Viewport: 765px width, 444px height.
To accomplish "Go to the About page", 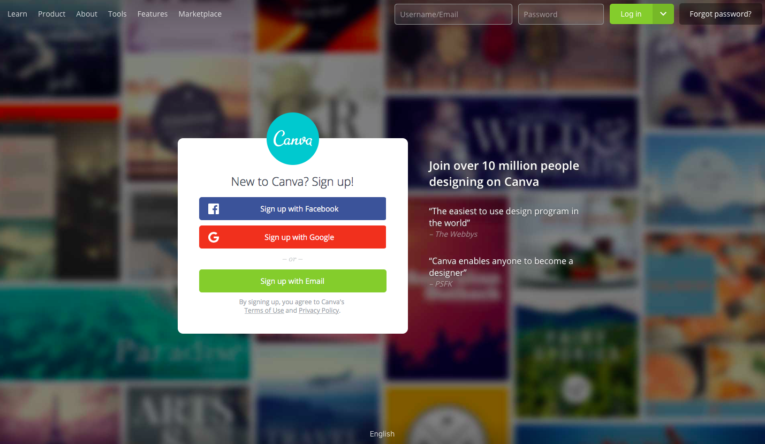I will click(87, 14).
